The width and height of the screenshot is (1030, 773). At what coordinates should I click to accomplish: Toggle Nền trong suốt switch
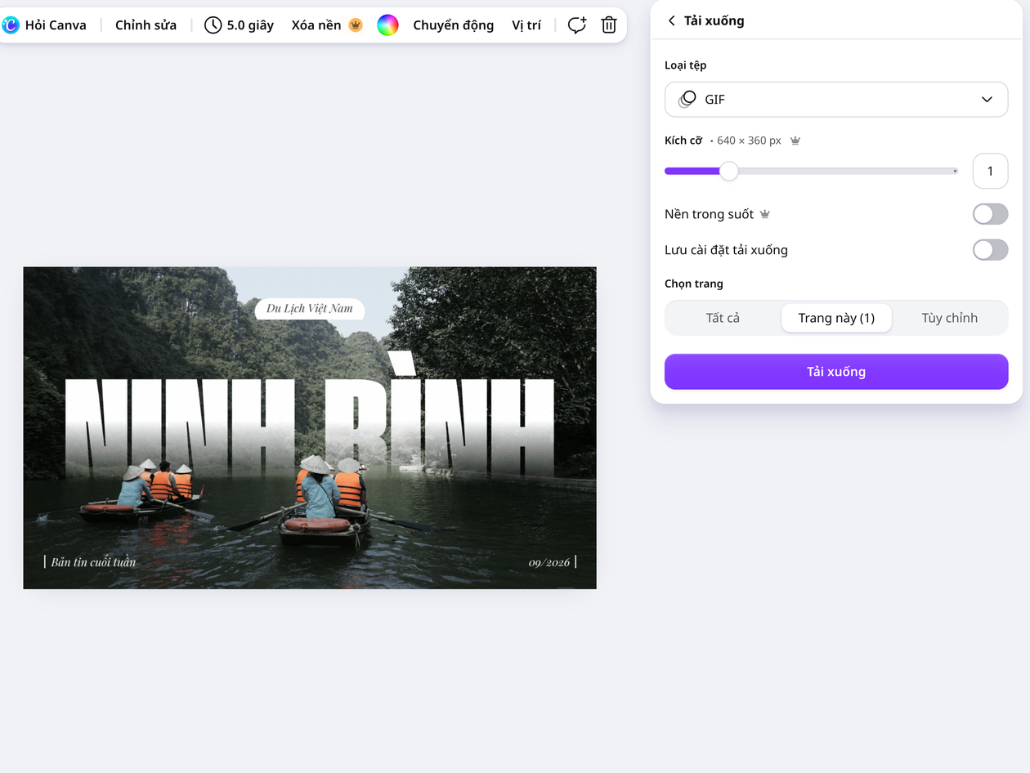(x=990, y=214)
